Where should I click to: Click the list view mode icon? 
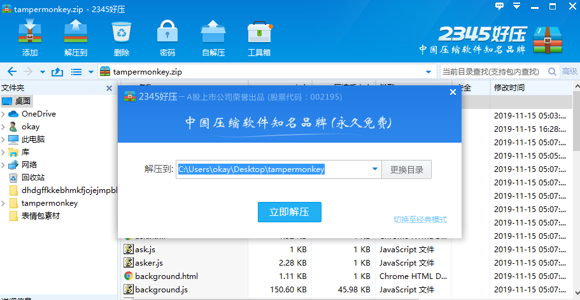pyautogui.click(x=76, y=72)
